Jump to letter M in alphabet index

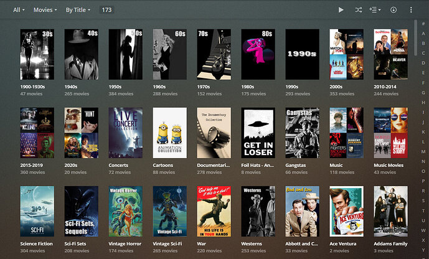(x=423, y=151)
